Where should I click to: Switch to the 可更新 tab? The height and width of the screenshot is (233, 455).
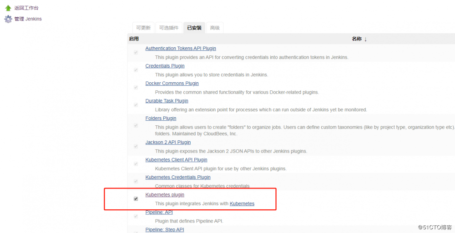pyautogui.click(x=143, y=28)
